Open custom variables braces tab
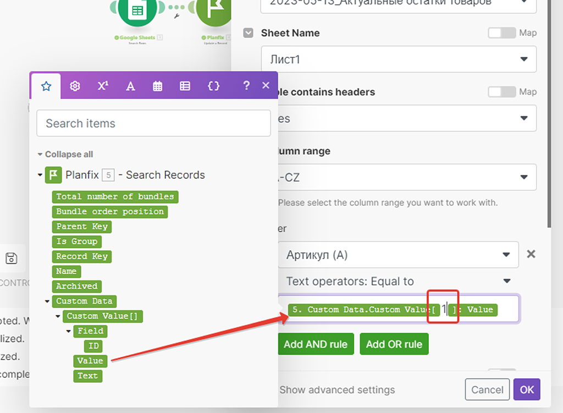This screenshot has height=413, width=563. pos(213,86)
